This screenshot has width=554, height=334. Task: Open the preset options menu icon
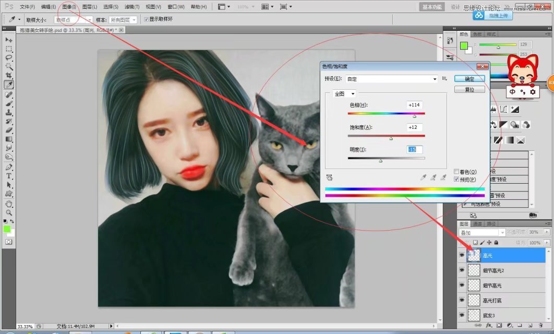(444, 79)
